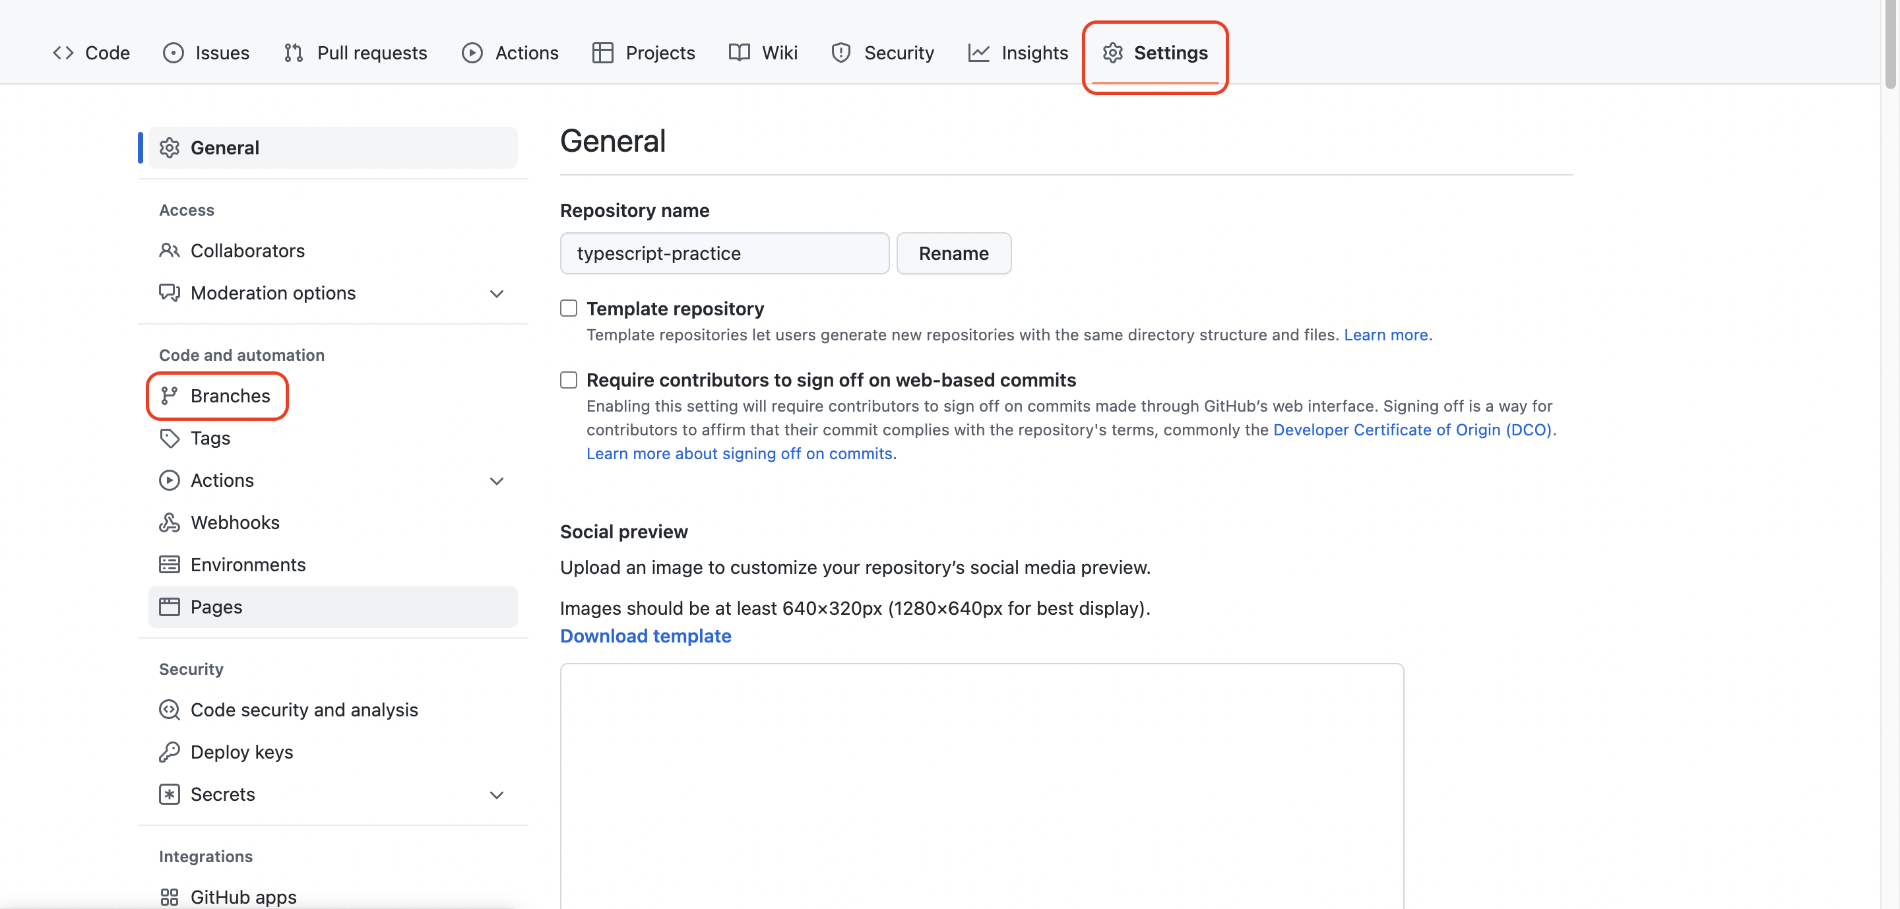The width and height of the screenshot is (1900, 909).
Task: Open Learn more link about template repositories
Action: 1386,334
